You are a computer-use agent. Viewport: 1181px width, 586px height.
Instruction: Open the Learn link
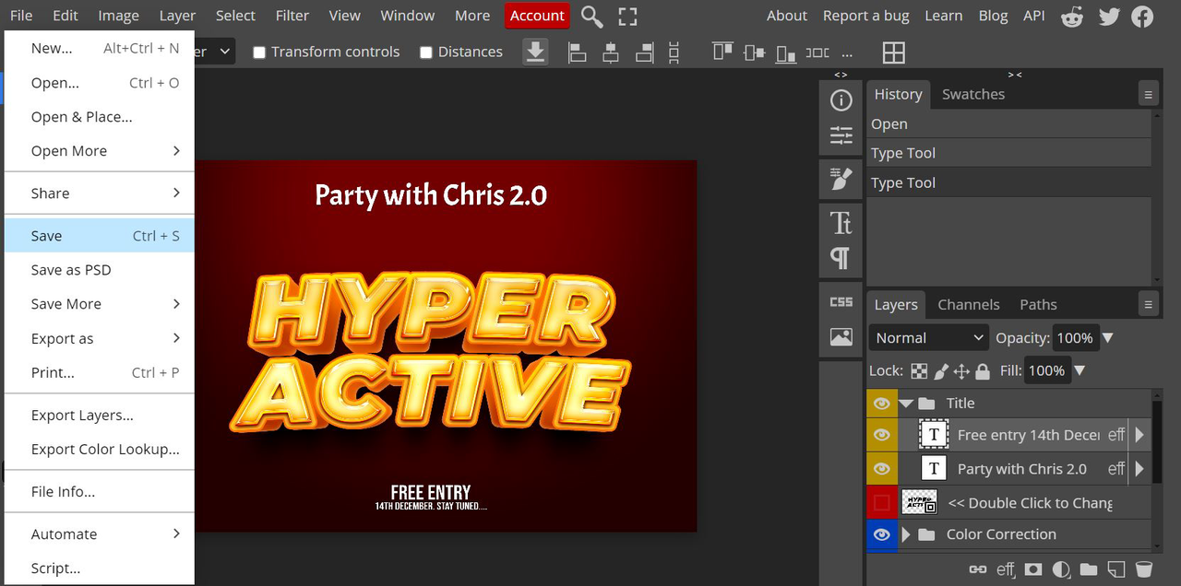click(944, 16)
